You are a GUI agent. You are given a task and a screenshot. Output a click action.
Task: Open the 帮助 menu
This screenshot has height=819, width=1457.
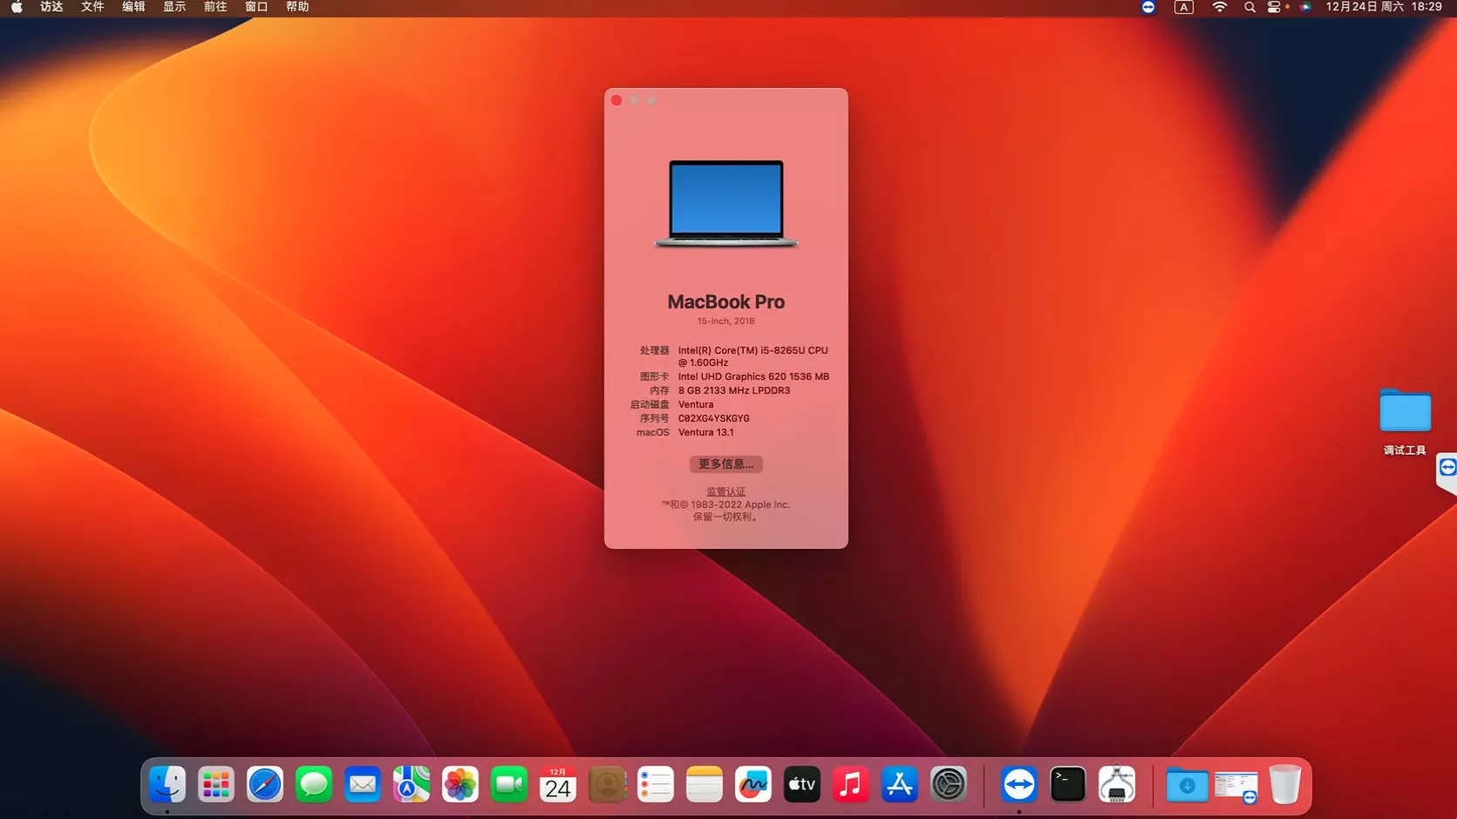(297, 7)
